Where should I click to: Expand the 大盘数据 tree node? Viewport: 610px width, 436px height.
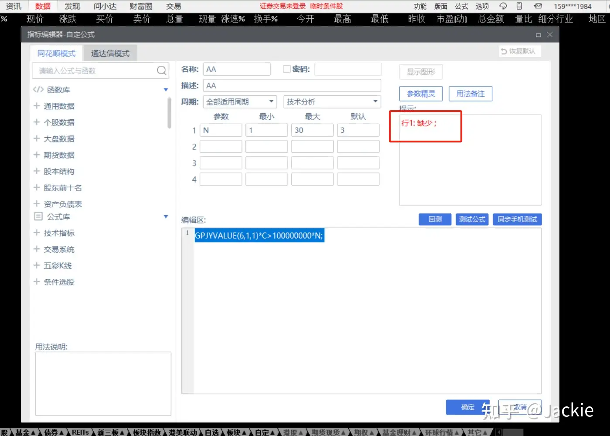[37, 138]
